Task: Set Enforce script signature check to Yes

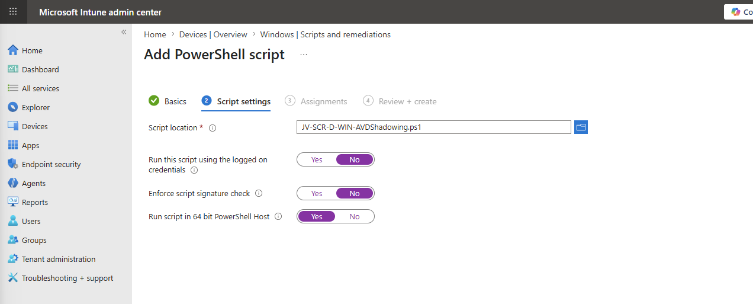Action: click(317, 193)
